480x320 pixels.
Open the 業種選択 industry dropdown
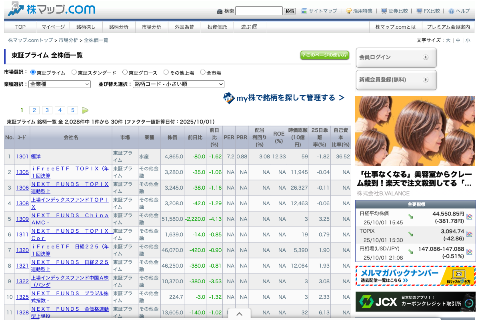coord(60,84)
